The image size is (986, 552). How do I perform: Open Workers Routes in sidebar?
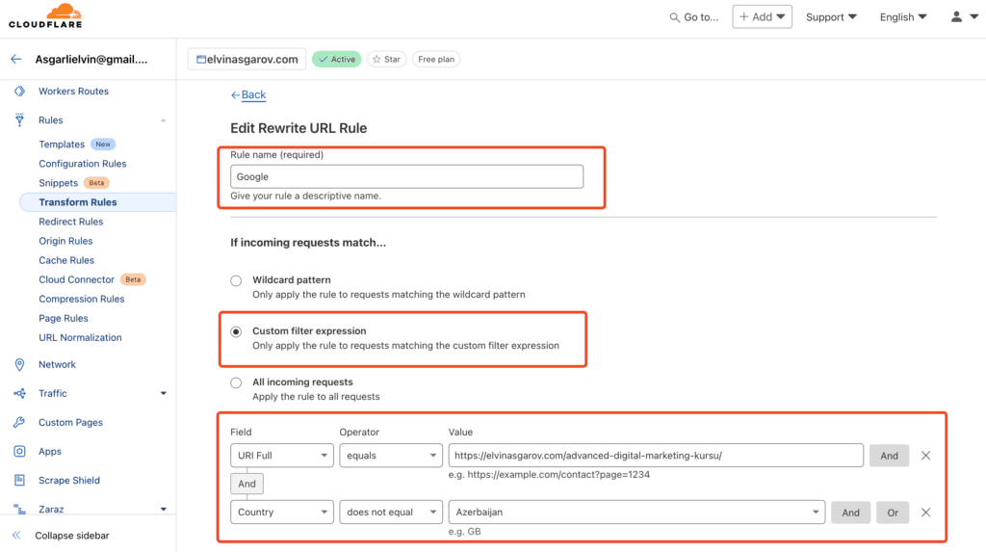pyautogui.click(x=73, y=92)
